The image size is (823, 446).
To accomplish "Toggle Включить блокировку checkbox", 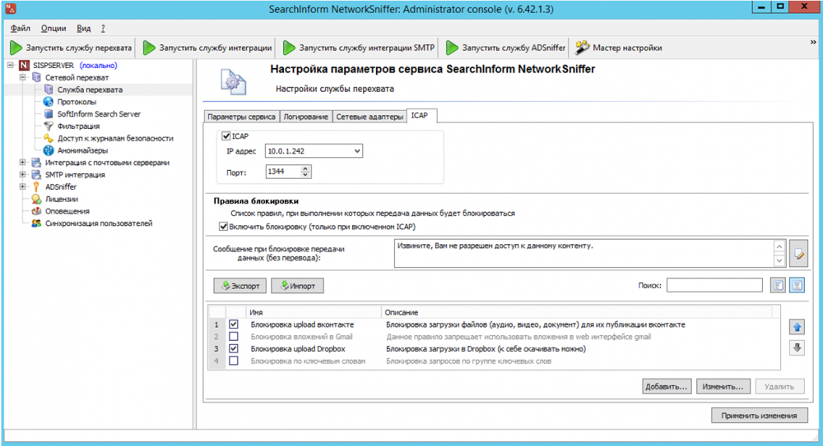I will point(224,227).
